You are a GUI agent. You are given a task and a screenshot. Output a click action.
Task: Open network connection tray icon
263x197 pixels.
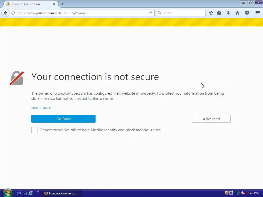pyautogui.click(x=238, y=193)
